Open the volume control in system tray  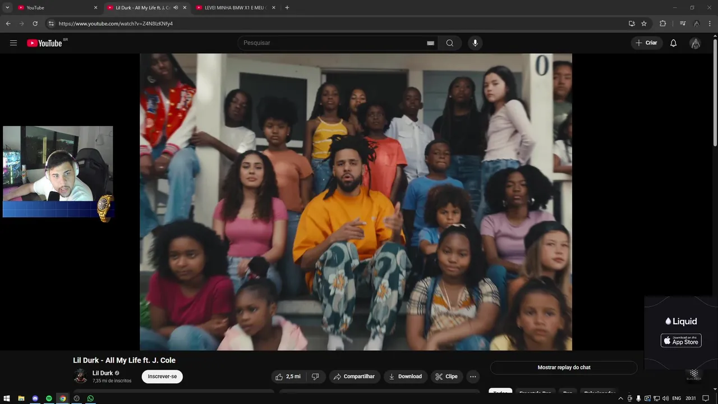[665, 398]
